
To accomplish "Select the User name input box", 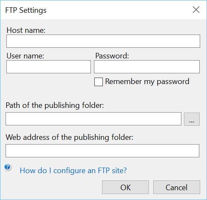I will (49, 67).
